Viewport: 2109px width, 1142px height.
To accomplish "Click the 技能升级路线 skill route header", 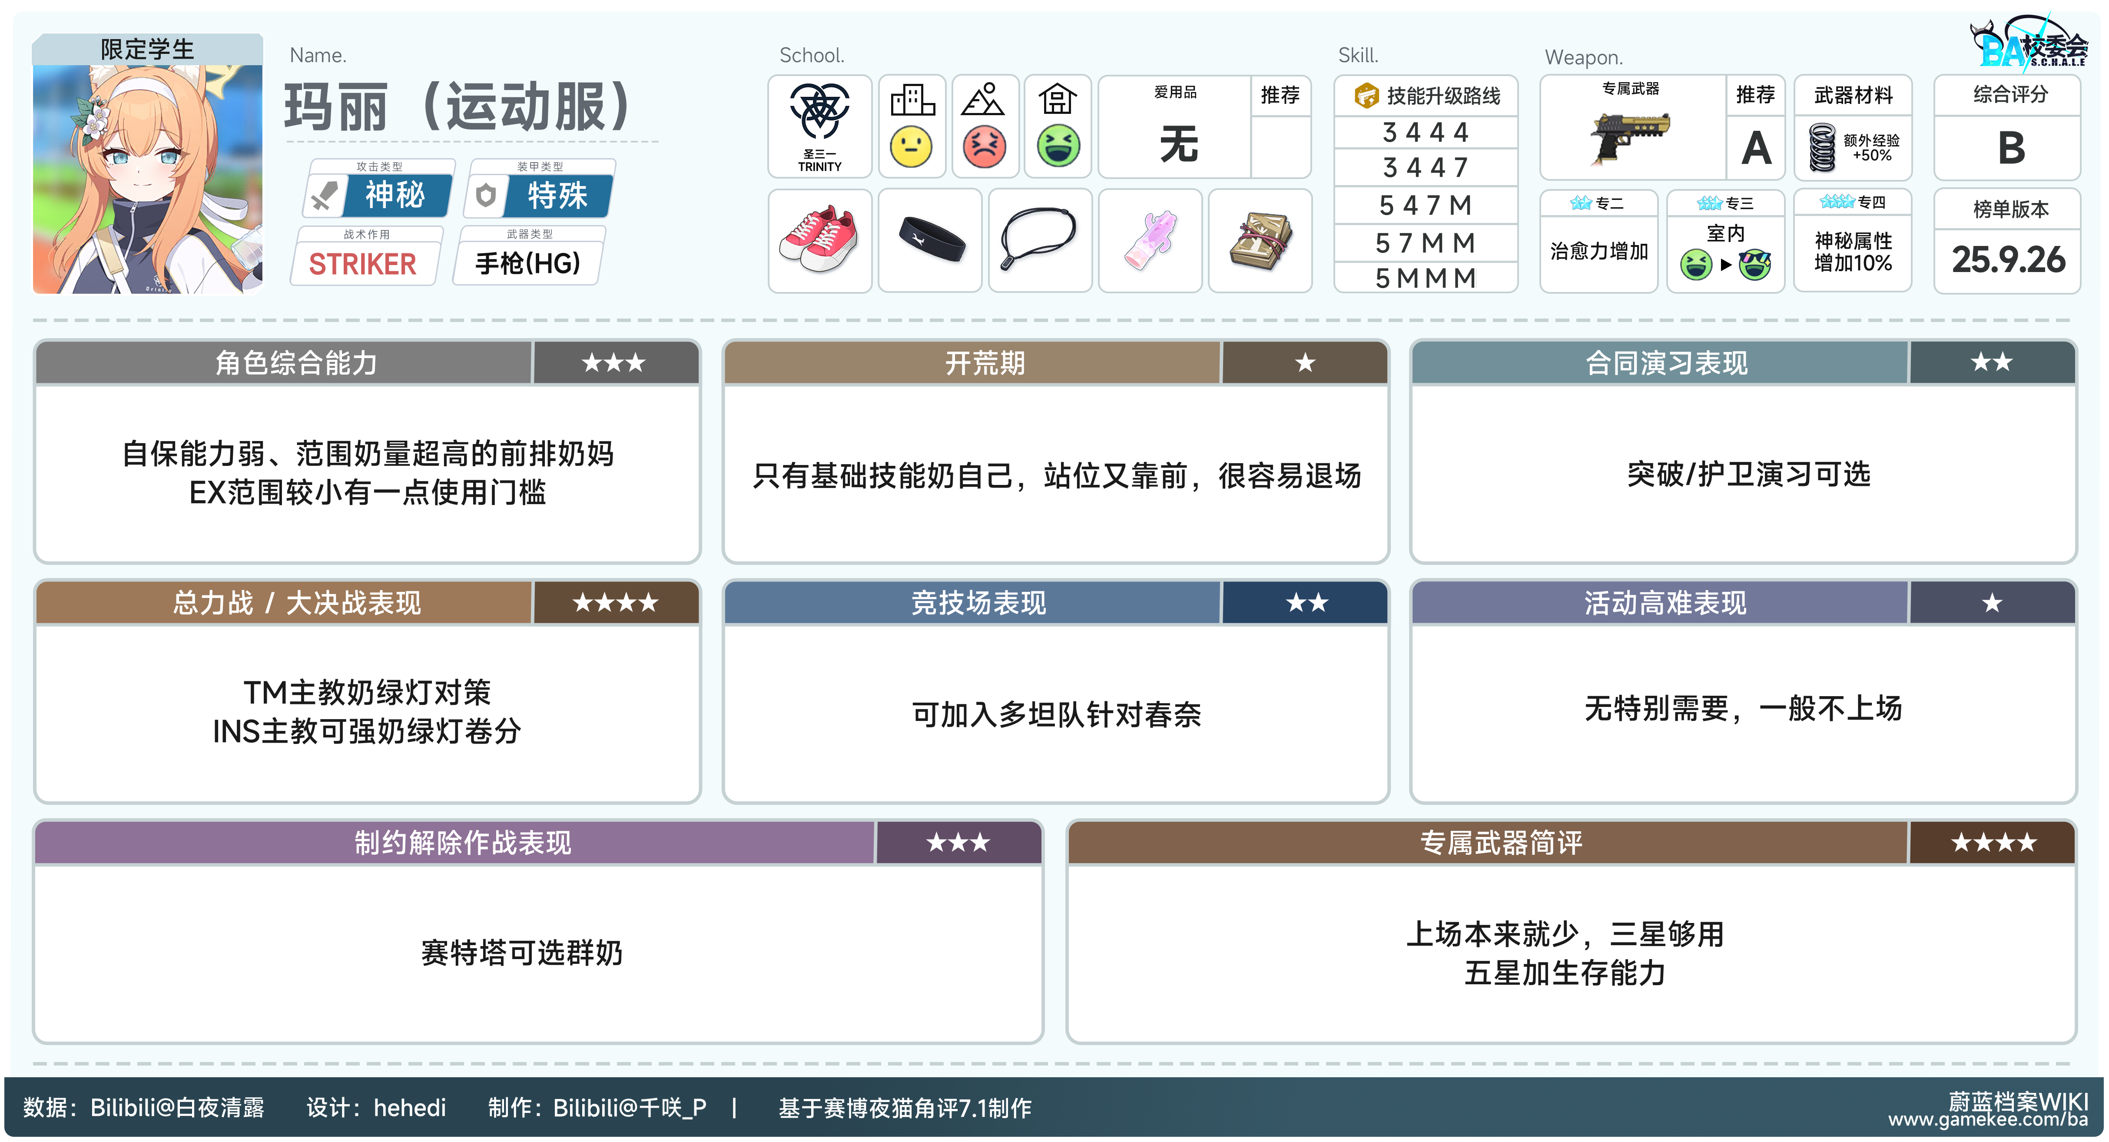I will tap(1426, 96).
